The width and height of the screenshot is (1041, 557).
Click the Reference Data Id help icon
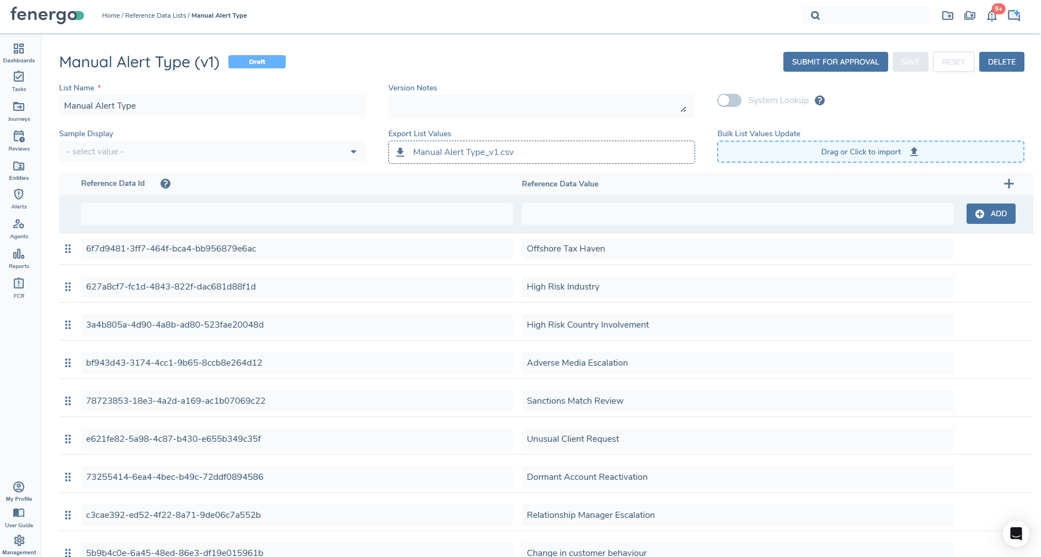click(x=166, y=184)
